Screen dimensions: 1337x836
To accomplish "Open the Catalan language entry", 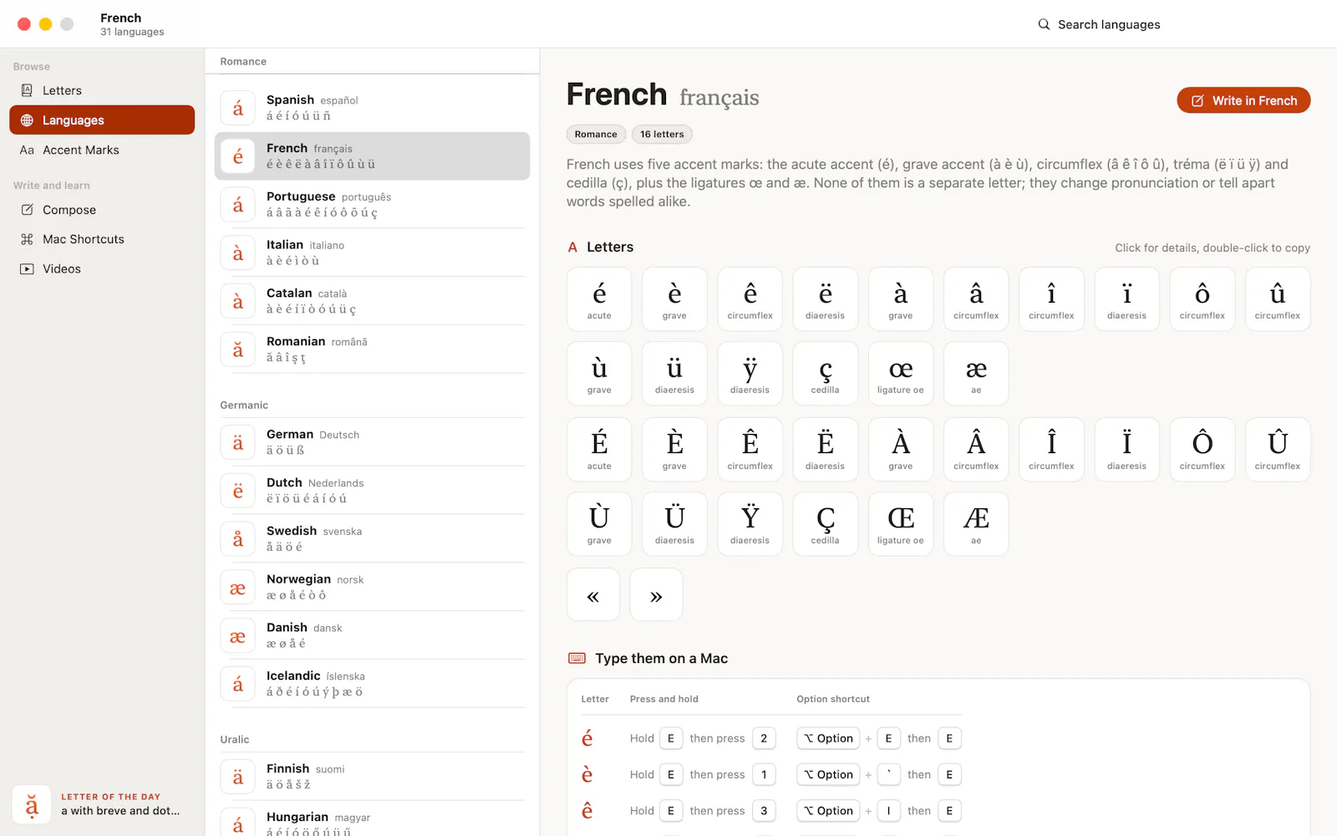I will pos(373,301).
